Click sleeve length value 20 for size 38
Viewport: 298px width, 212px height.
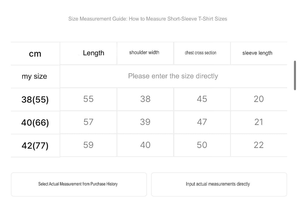click(259, 99)
